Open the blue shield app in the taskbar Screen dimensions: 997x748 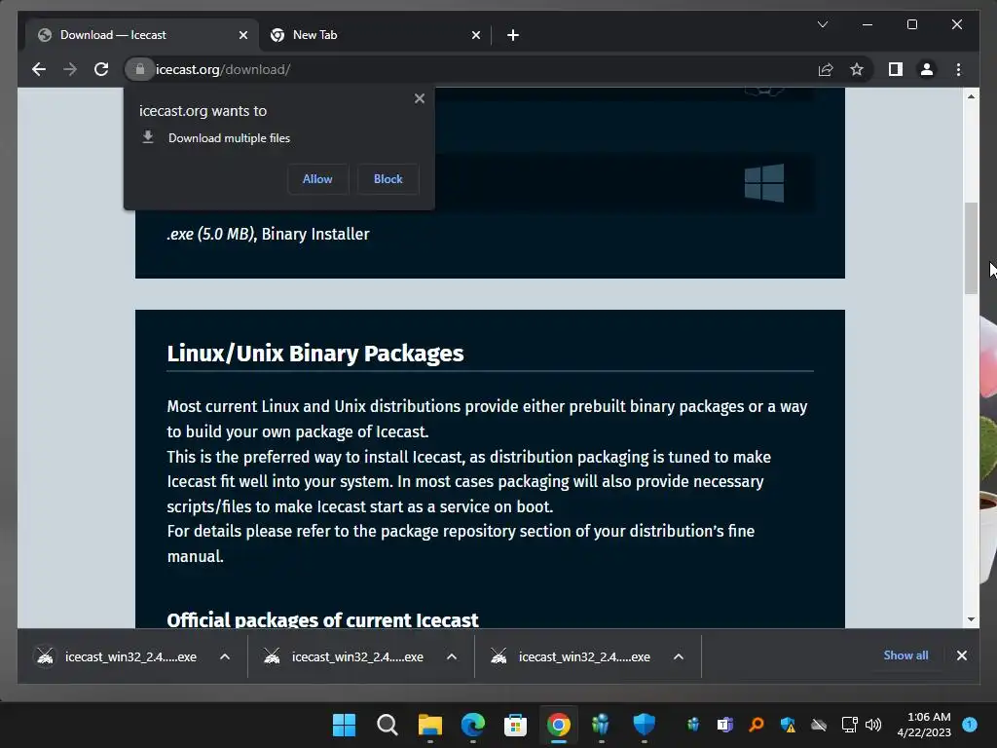click(x=645, y=725)
